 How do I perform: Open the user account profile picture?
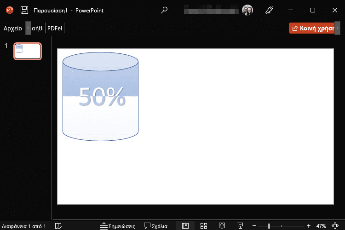click(247, 10)
